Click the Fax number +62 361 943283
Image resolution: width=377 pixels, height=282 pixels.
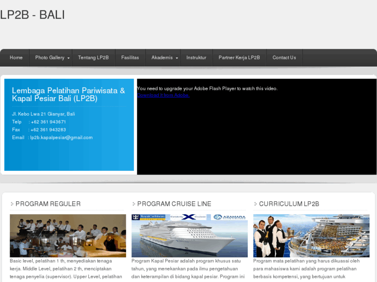48,130
